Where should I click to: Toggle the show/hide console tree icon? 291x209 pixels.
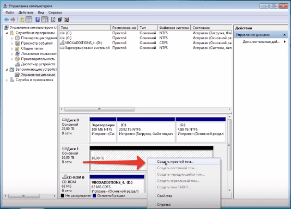pyautogui.click(x=29, y=20)
